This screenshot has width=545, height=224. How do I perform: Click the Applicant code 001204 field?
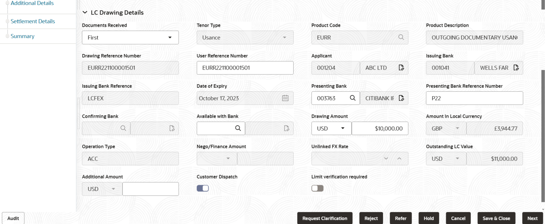(x=335, y=68)
